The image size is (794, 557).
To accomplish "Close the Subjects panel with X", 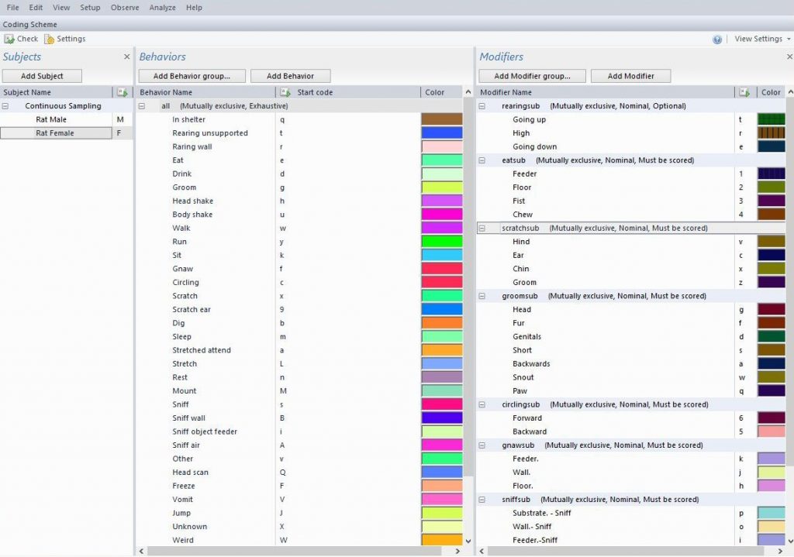I will [127, 57].
